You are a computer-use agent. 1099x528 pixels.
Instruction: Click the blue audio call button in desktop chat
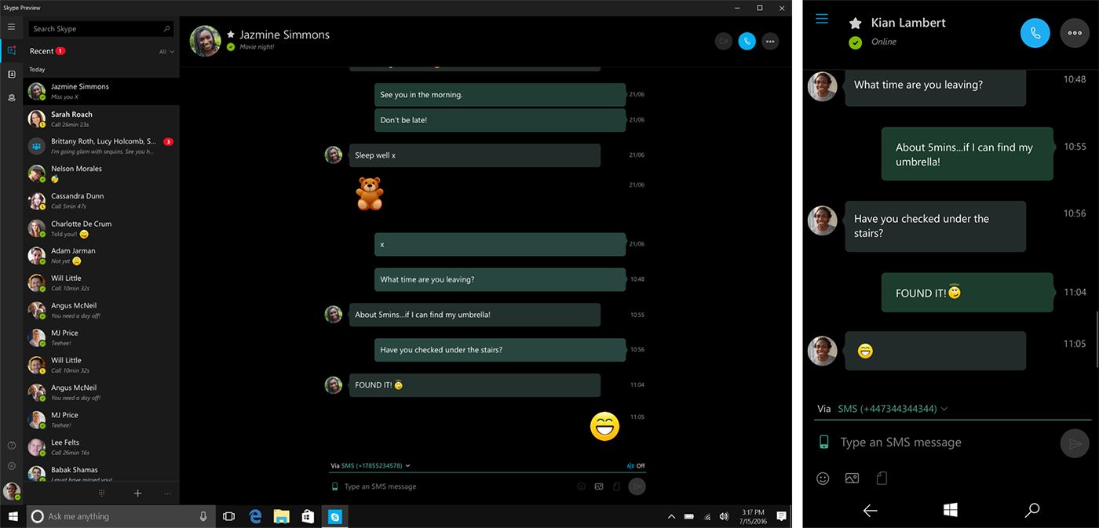[747, 41]
